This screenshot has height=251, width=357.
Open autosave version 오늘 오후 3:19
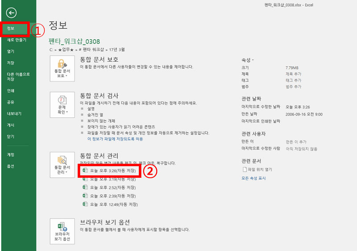tap(109, 179)
